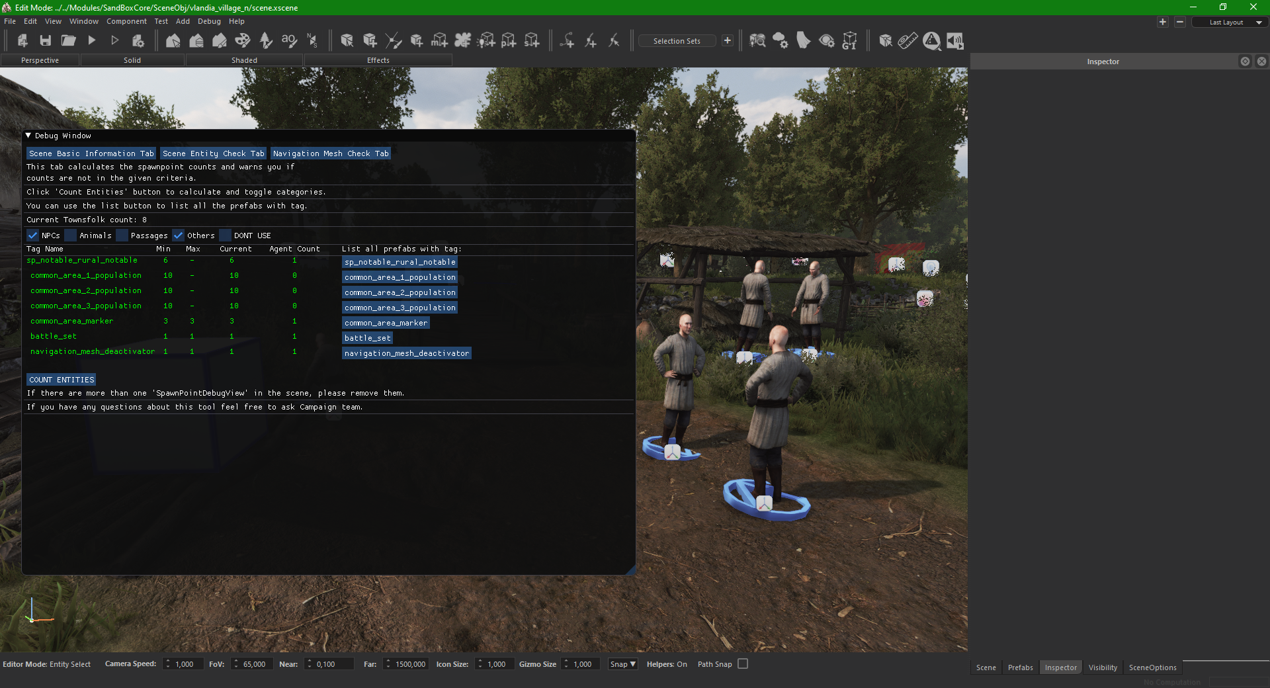Click the outlined play button in toolbar
Screen dimensions: 1270x688
(114, 41)
